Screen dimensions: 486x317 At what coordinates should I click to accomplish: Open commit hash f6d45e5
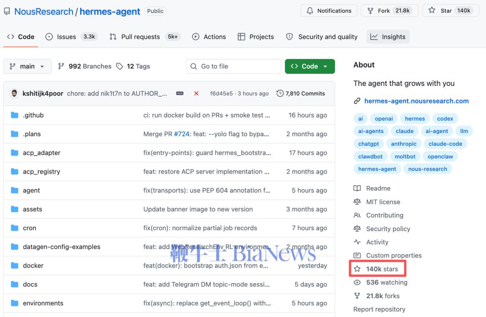click(221, 94)
